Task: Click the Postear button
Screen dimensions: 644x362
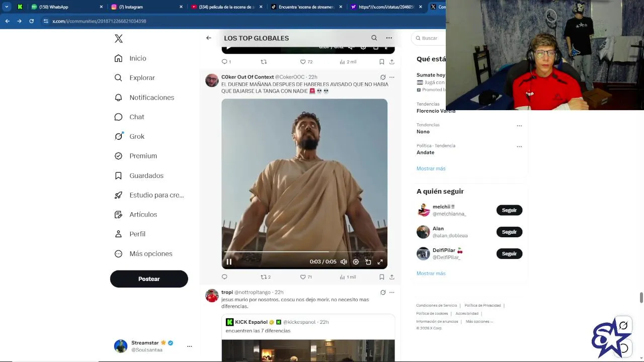Action: pos(149,279)
